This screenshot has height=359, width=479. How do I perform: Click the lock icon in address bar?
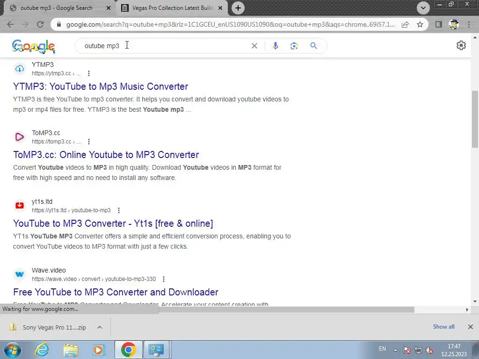tap(59, 24)
